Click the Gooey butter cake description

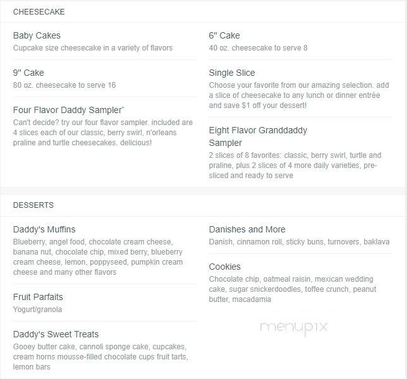point(100,357)
